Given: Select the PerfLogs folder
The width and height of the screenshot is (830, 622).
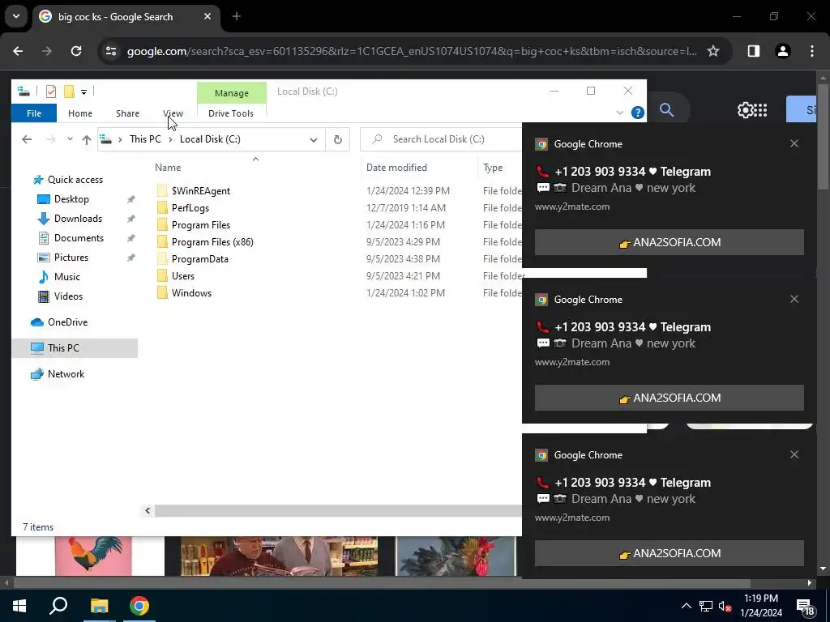Looking at the screenshot, I should (190, 208).
